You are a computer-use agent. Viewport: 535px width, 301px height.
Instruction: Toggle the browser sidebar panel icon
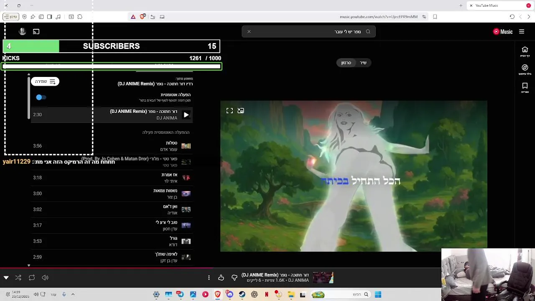pos(49,17)
